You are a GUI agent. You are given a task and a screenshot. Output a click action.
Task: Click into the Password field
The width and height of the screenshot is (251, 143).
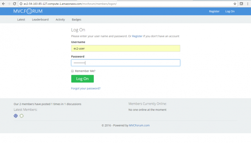[x=126, y=63]
